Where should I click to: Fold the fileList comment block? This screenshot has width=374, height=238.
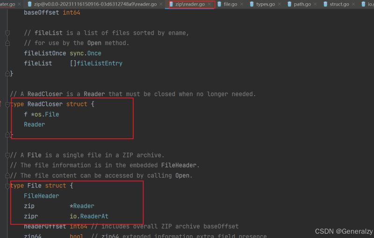pyautogui.click(x=7, y=33)
